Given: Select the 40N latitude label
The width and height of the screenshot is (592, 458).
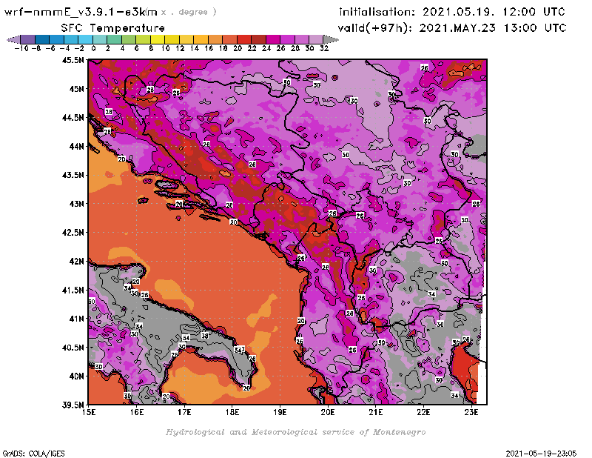Looking at the screenshot, I should point(76,376).
